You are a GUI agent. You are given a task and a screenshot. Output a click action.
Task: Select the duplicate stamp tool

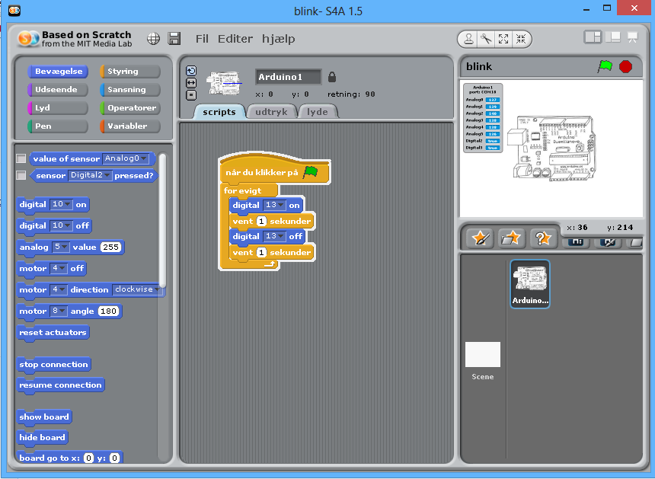tap(468, 39)
